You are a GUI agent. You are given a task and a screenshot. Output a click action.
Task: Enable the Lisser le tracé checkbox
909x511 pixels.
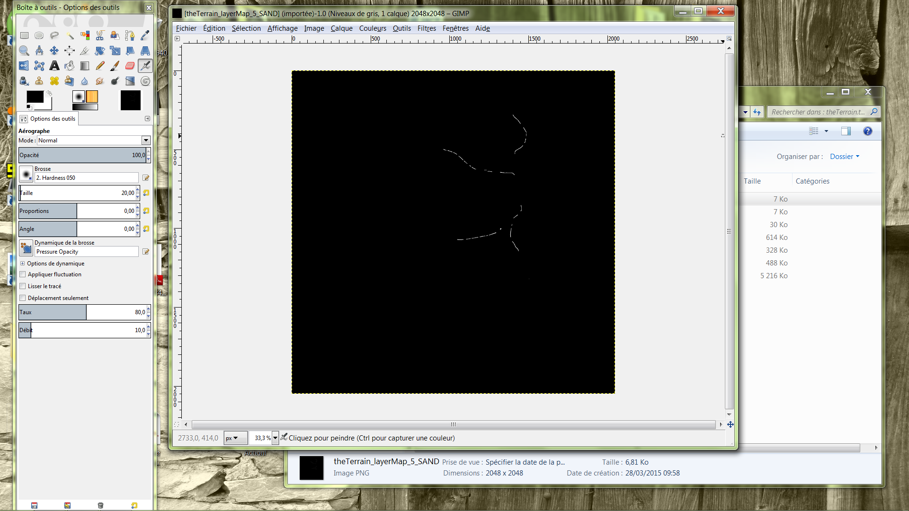point(23,286)
